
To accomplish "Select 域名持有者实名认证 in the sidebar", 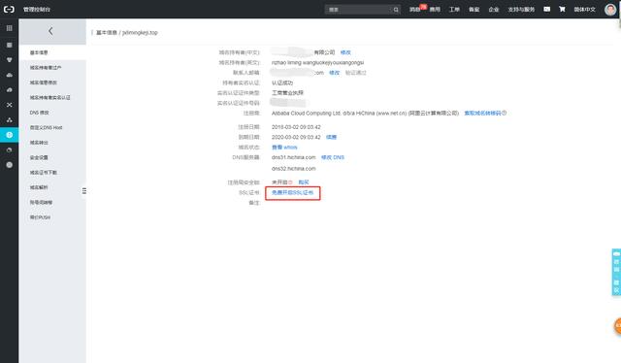I will click(49, 97).
